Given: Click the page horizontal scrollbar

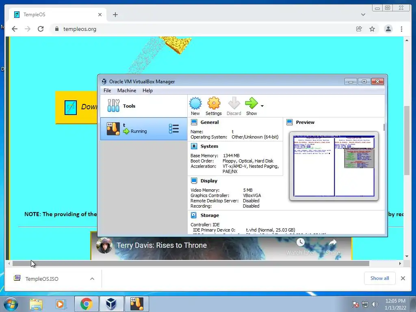Looking at the screenshot, I should [x=191, y=263].
